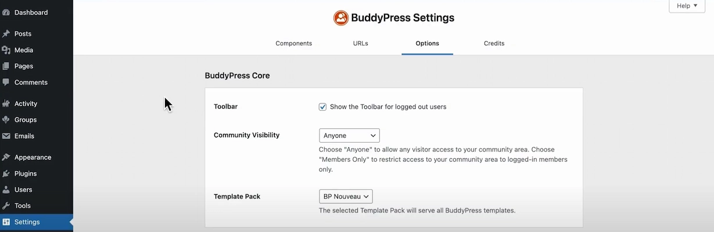This screenshot has width=714, height=232.
Task: Click the Emails envelope icon
Action: [x=6, y=136]
